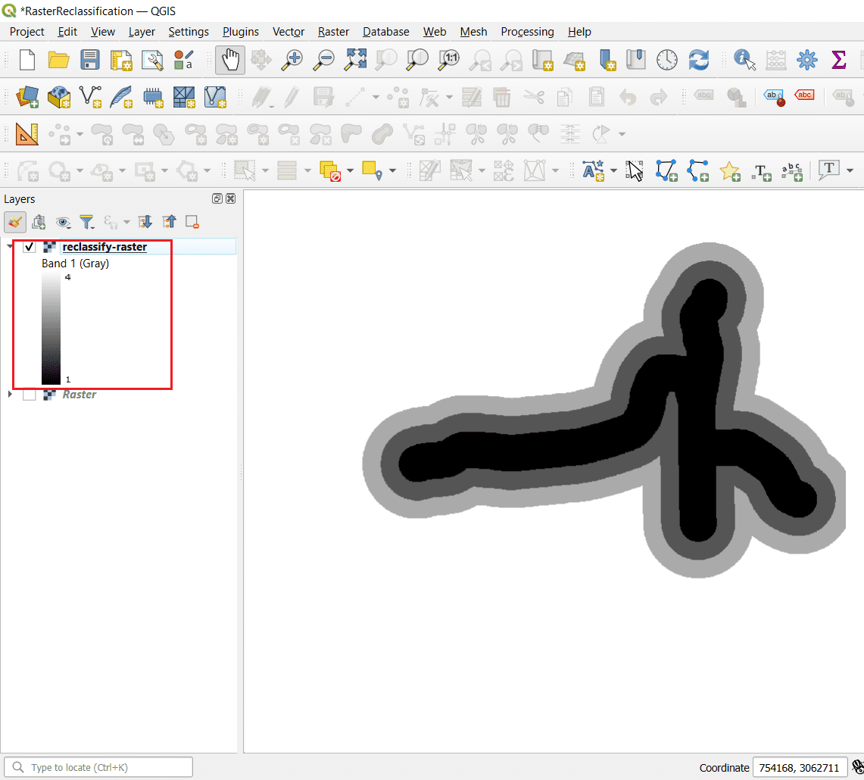Toggle the Manage Map Themes eye icon
Viewport: 864px width, 780px height.
(64, 222)
